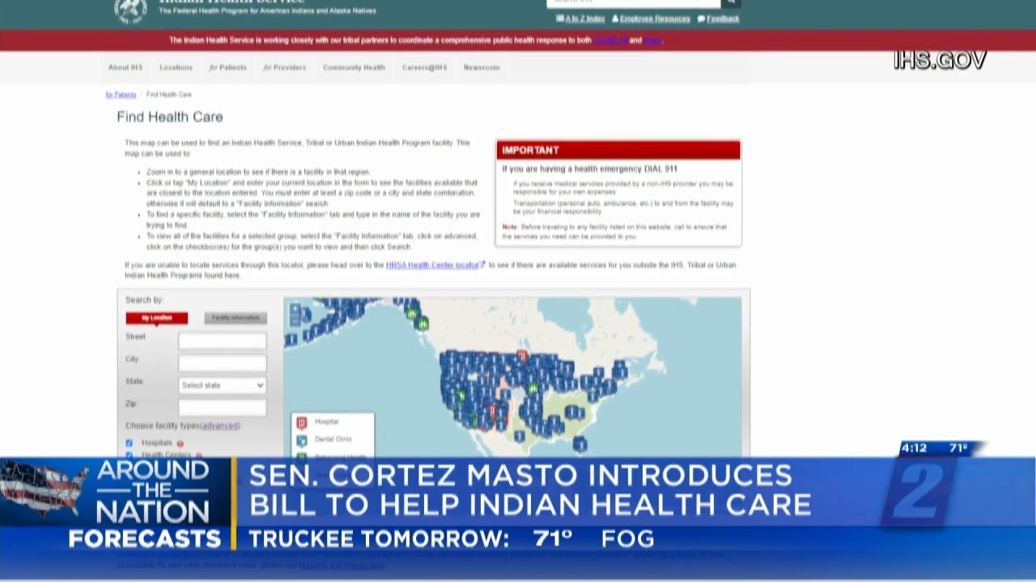
Task: Click the blue facility marker in Maine
Action: click(x=620, y=369)
